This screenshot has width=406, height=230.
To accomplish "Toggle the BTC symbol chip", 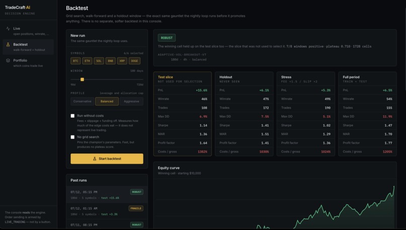I will point(76,61).
